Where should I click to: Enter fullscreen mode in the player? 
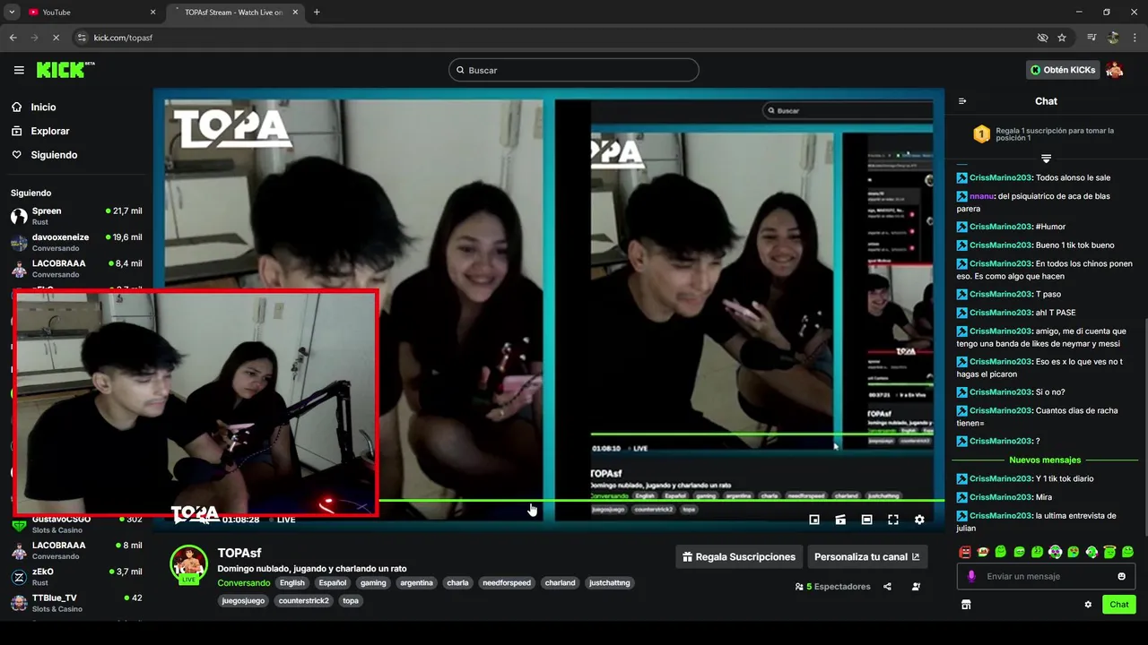(893, 520)
